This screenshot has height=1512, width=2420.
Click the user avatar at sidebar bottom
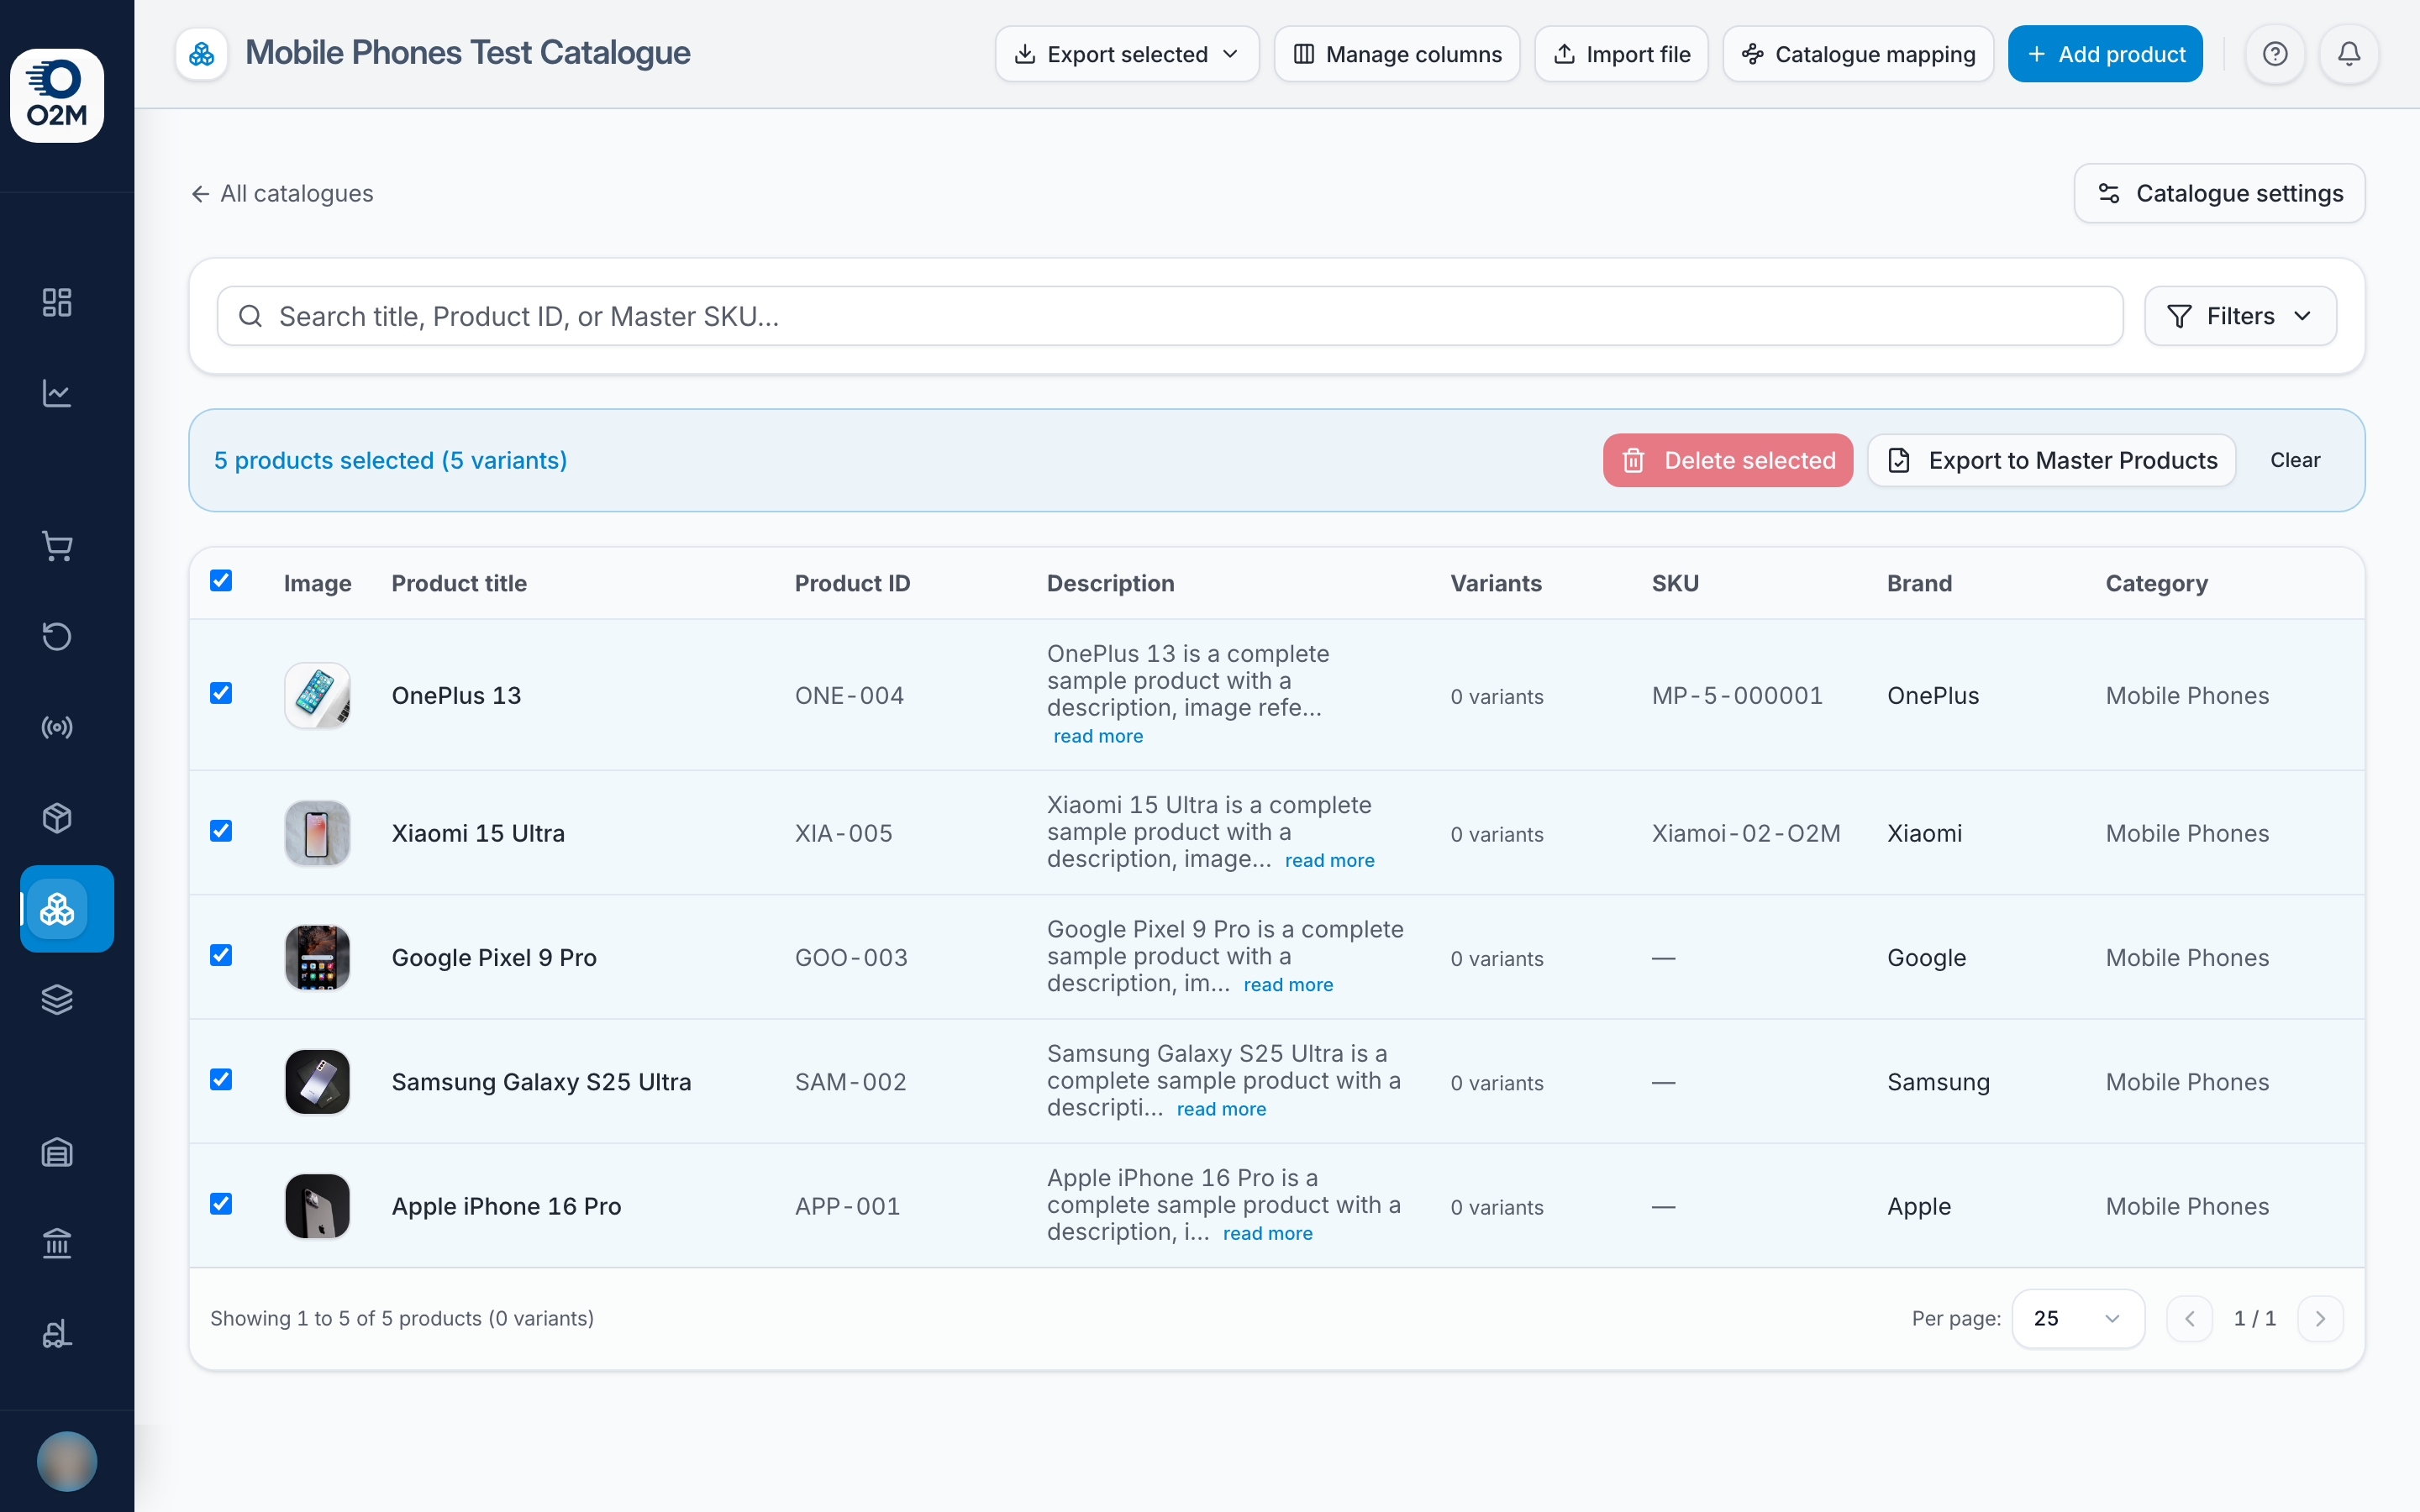[x=67, y=1461]
